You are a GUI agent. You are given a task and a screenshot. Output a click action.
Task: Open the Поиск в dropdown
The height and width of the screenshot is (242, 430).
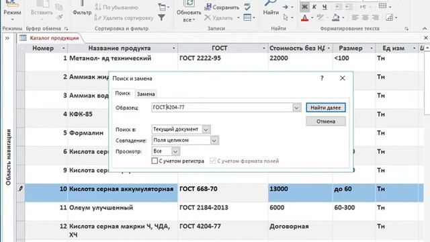point(206,129)
